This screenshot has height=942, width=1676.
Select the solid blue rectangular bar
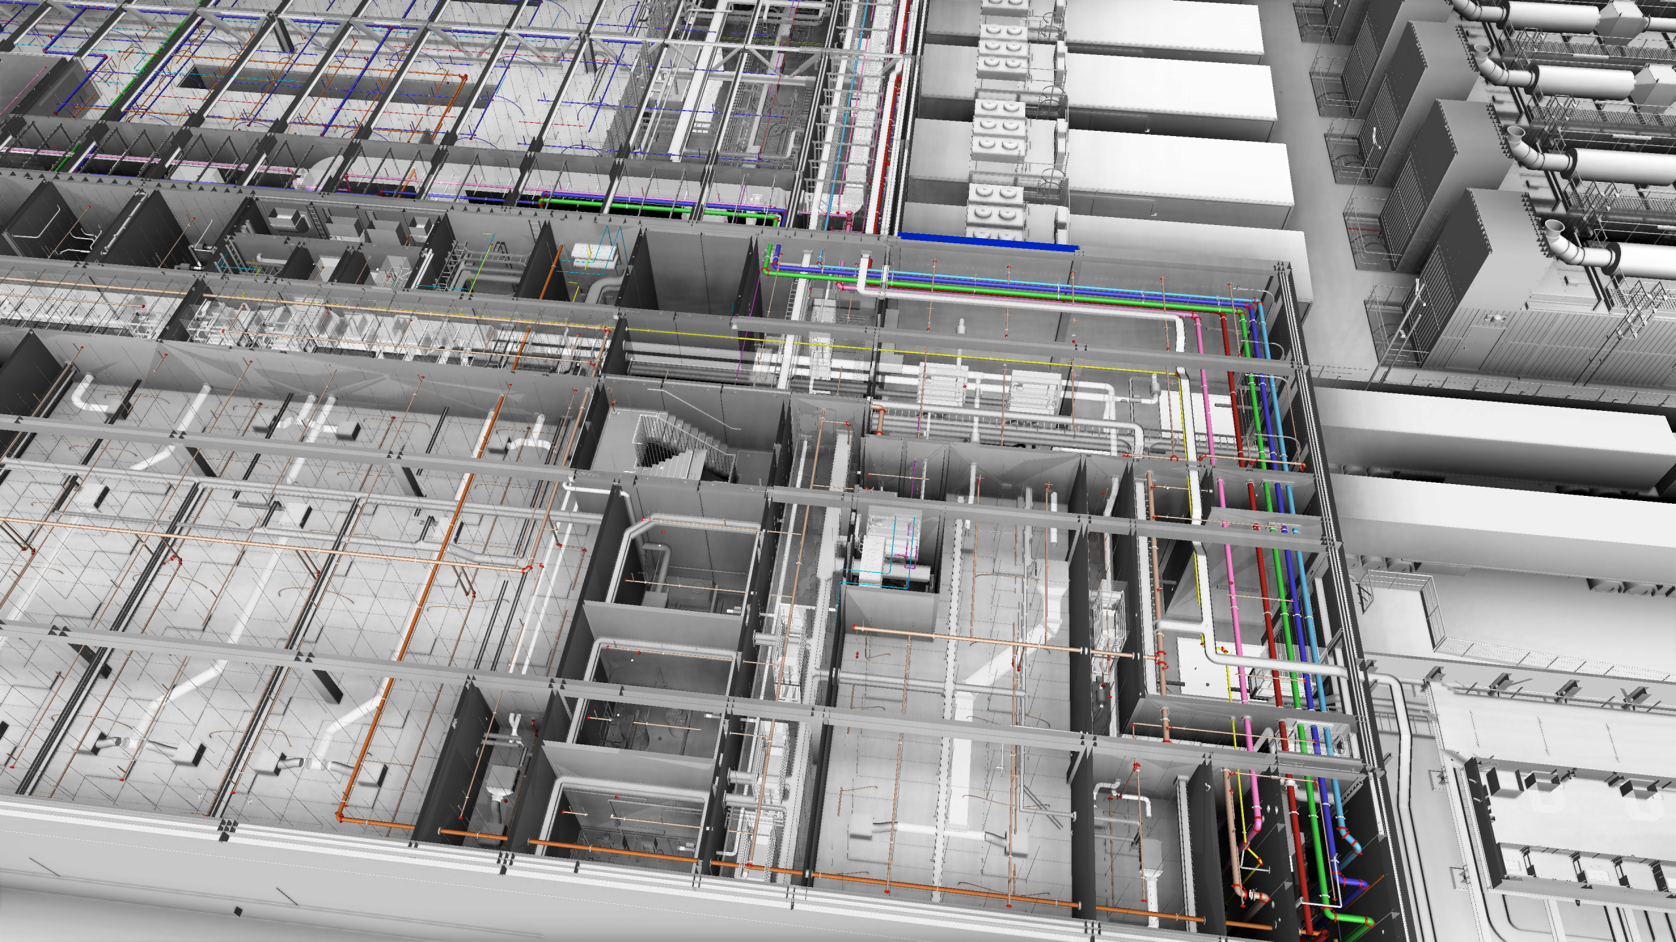(987, 241)
